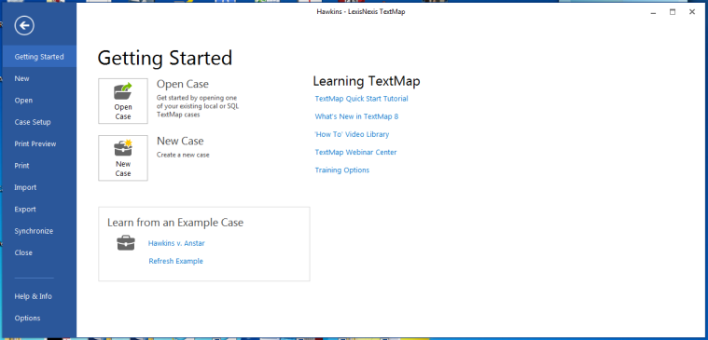
Task: Close the TextMap window
Action: 692,12
